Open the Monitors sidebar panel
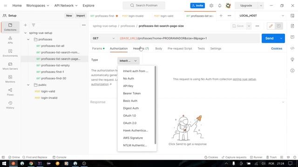This screenshot has height=167, width=298. (10, 79)
